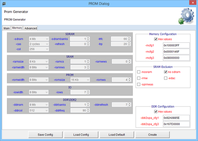Click the -trp spinner showing 20
Screen dimensions: 198x141
point(121,44)
